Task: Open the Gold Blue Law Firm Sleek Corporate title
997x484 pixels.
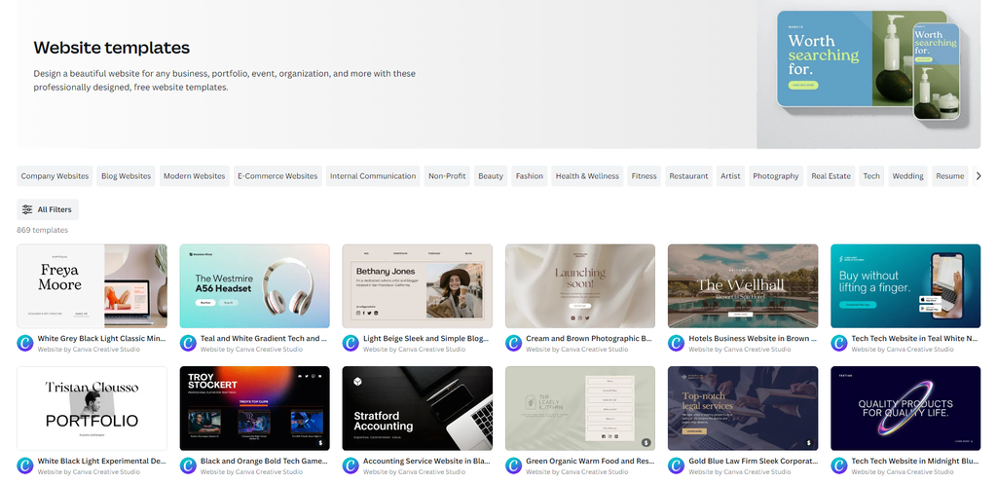Action: click(x=753, y=461)
